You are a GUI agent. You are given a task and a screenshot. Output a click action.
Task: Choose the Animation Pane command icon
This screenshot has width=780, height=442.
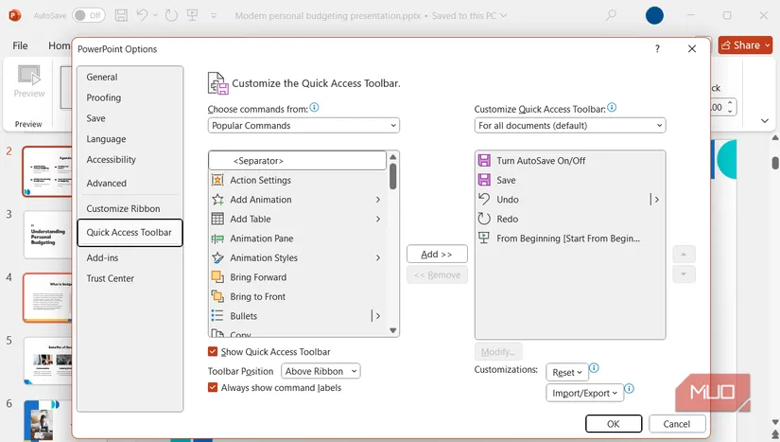tap(217, 239)
